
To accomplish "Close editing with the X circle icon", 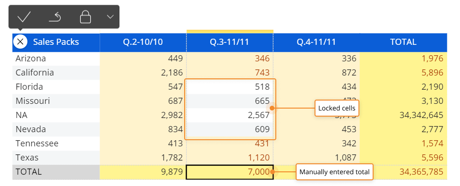I will point(20,42).
